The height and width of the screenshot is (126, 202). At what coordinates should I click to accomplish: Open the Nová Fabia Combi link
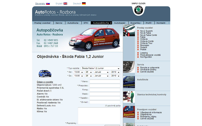[148, 35]
